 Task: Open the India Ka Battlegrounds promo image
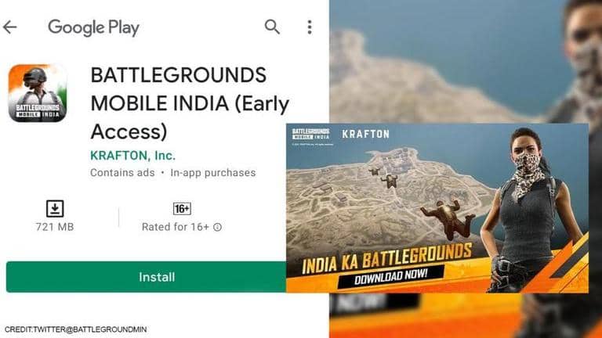(437, 208)
